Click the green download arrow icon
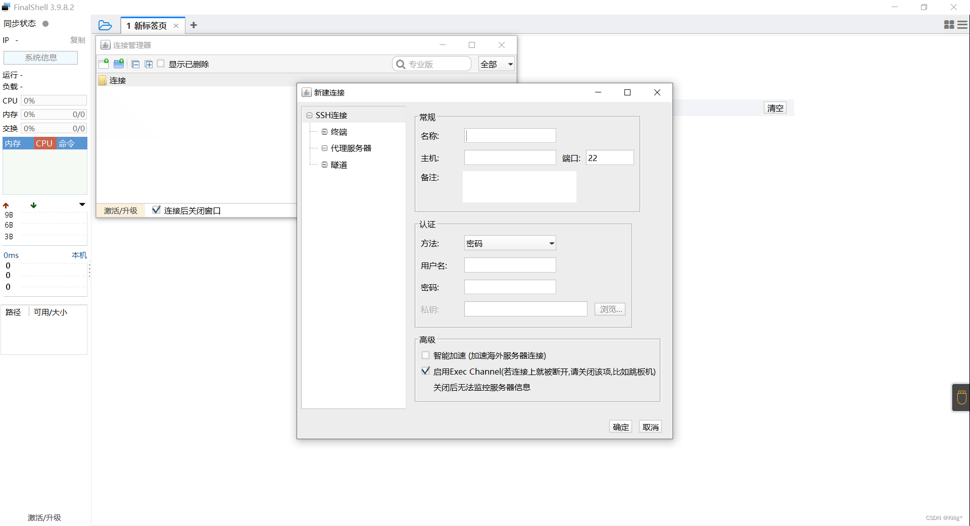 click(x=33, y=205)
